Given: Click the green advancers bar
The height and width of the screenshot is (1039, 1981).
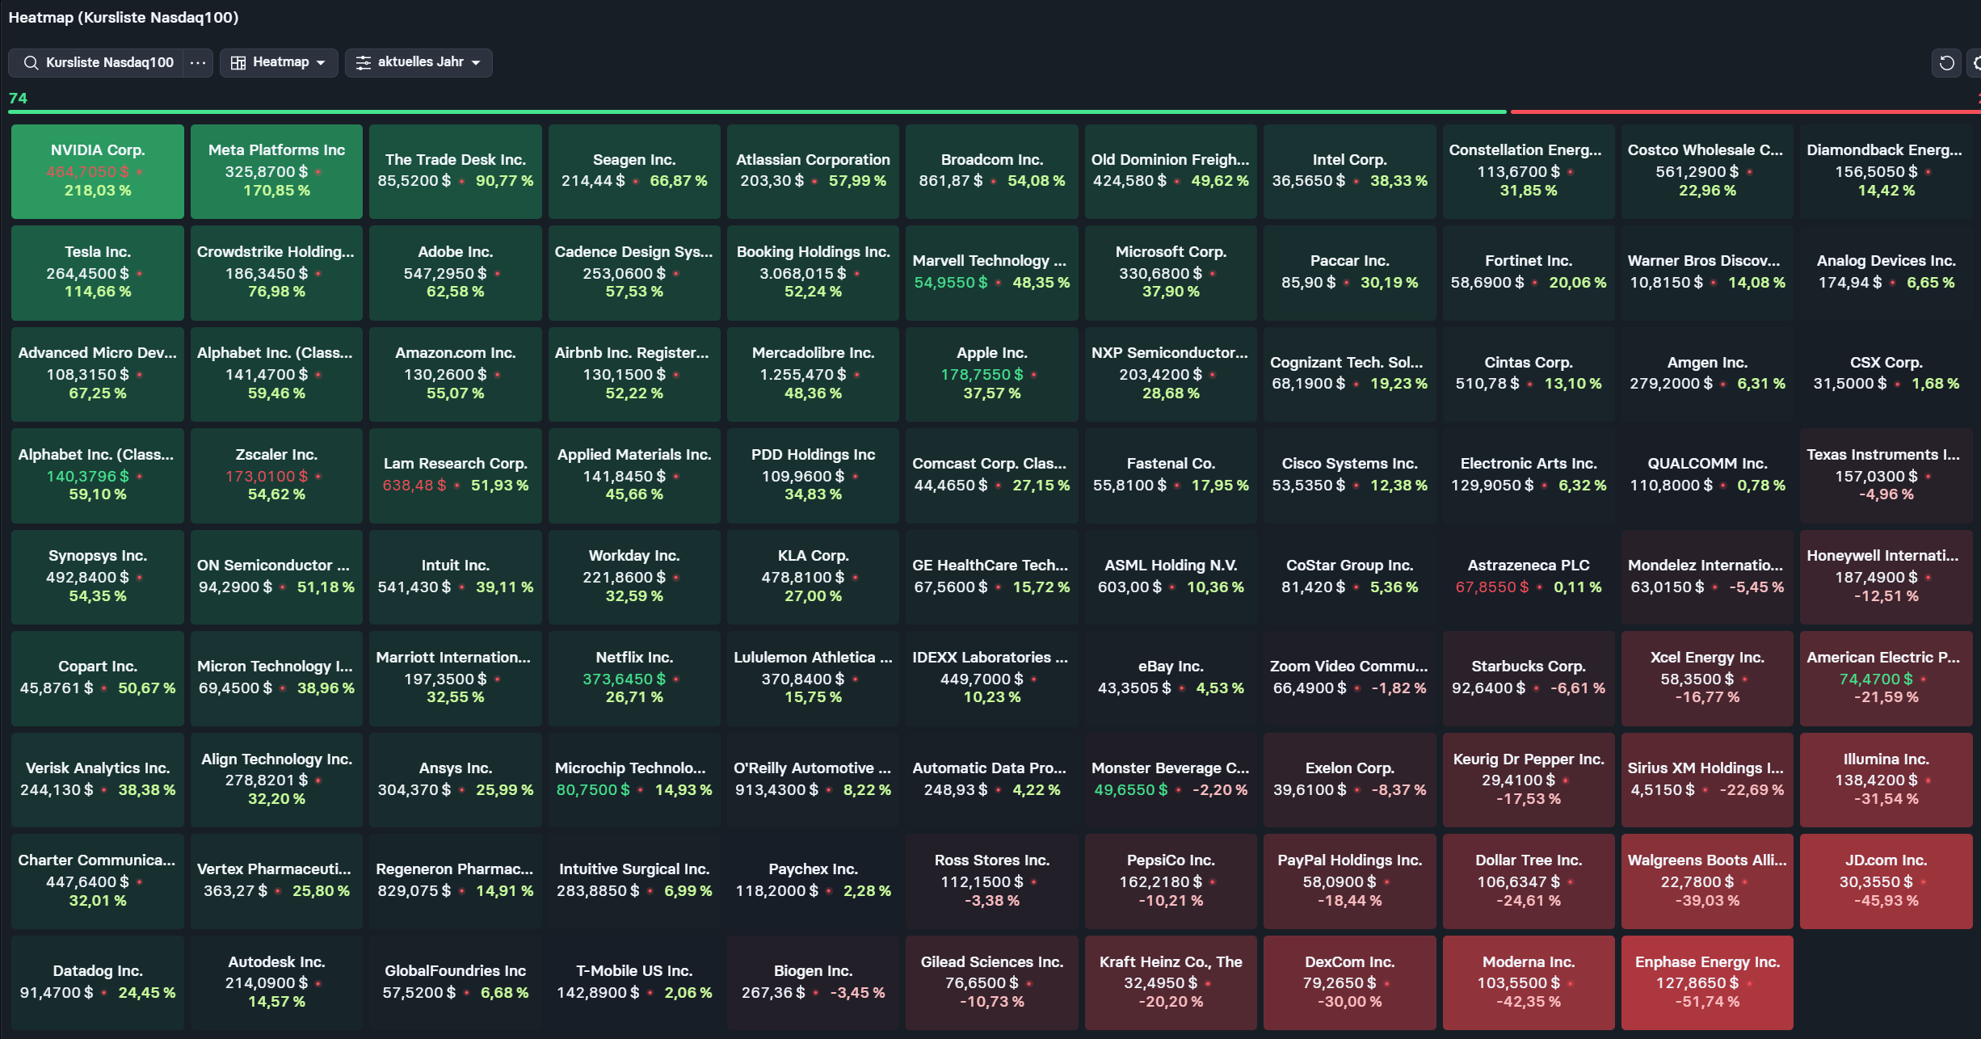Looking at the screenshot, I should pos(757,111).
